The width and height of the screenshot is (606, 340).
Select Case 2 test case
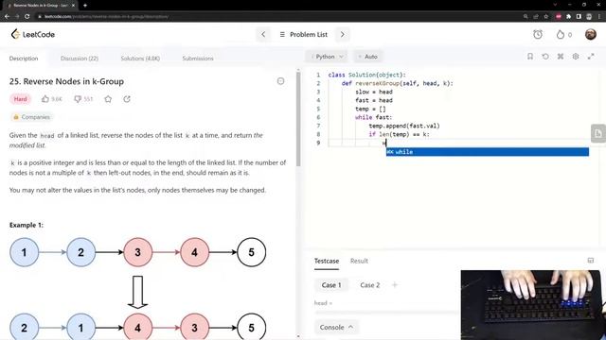pyautogui.click(x=370, y=285)
